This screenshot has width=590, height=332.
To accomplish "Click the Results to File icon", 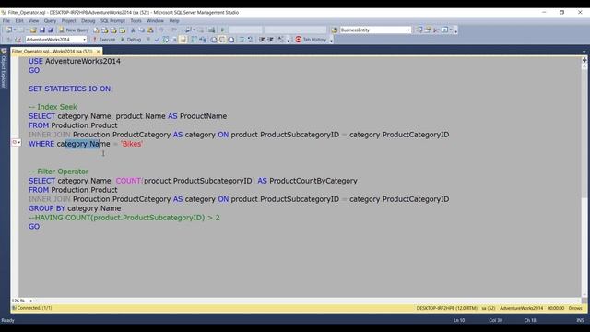I will point(230,39).
